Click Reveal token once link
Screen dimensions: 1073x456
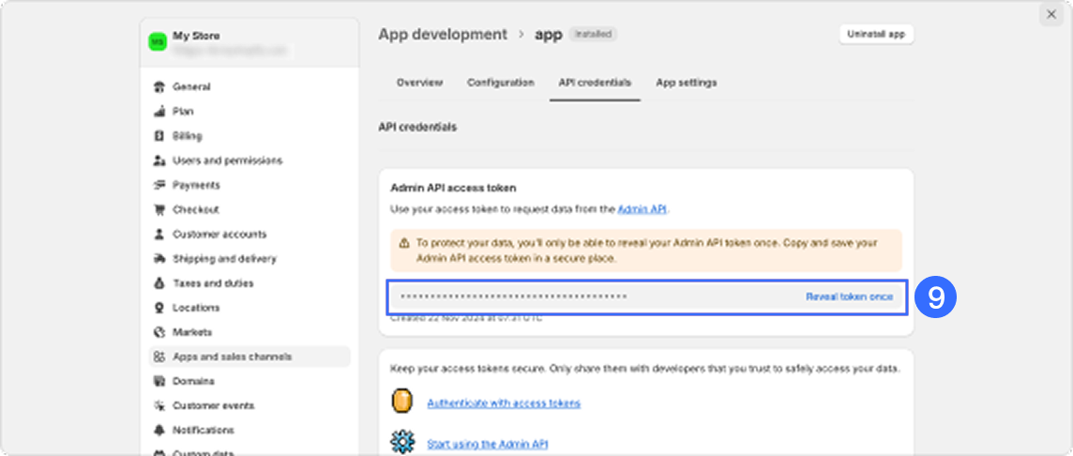point(849,296)
